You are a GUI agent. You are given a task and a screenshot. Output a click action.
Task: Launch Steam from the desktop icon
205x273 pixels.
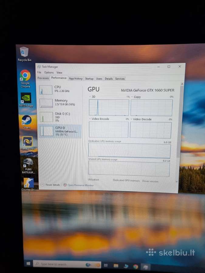tap(27, 122)
